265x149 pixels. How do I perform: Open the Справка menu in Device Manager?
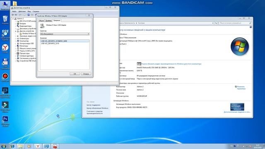tap(36, 12)
